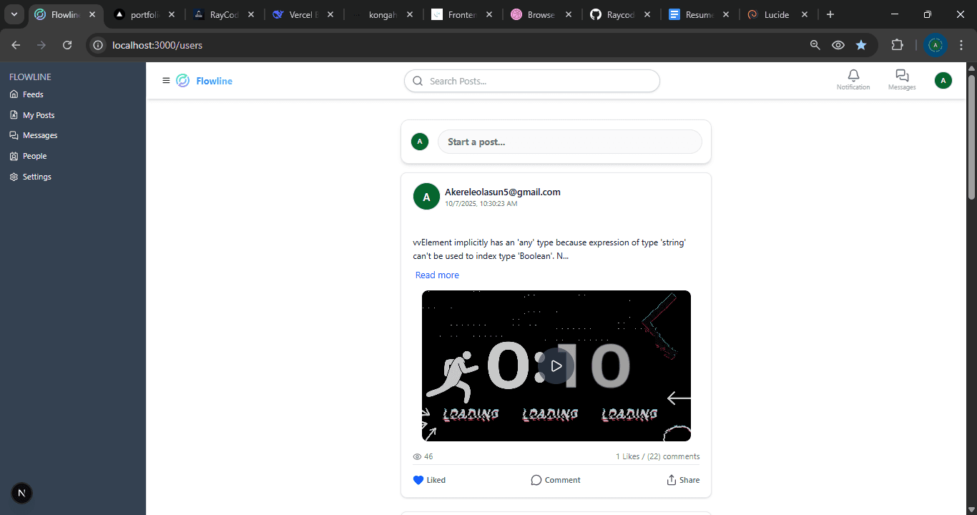View the People page
The width and height of the screenshot is (977, 515).
34,155
